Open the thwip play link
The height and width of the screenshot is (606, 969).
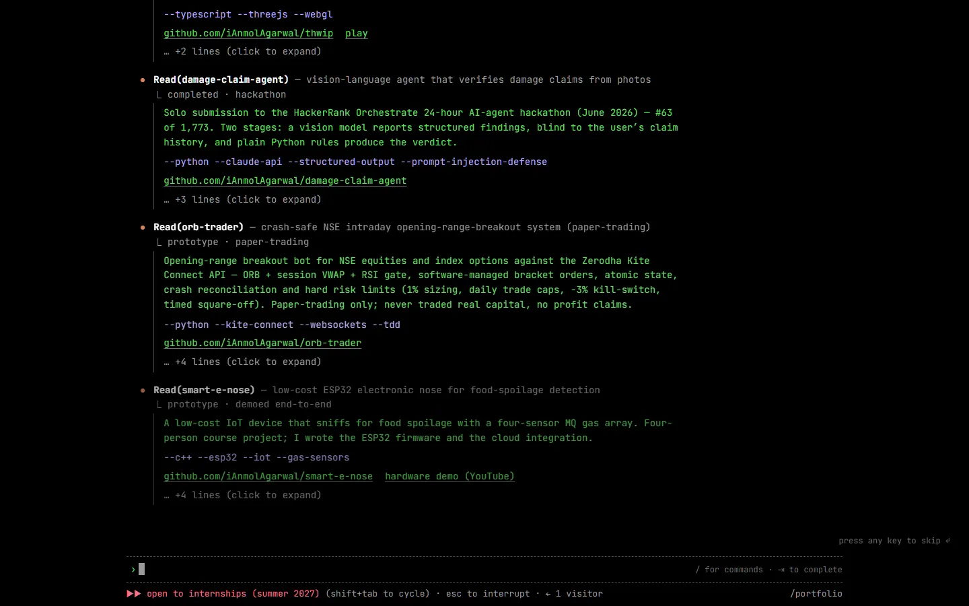[357, 33]
